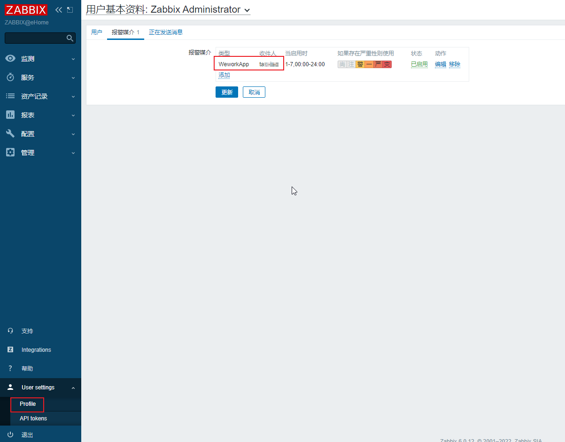
Task: Click the ZABBIX logo
Action: pos(26,10)
